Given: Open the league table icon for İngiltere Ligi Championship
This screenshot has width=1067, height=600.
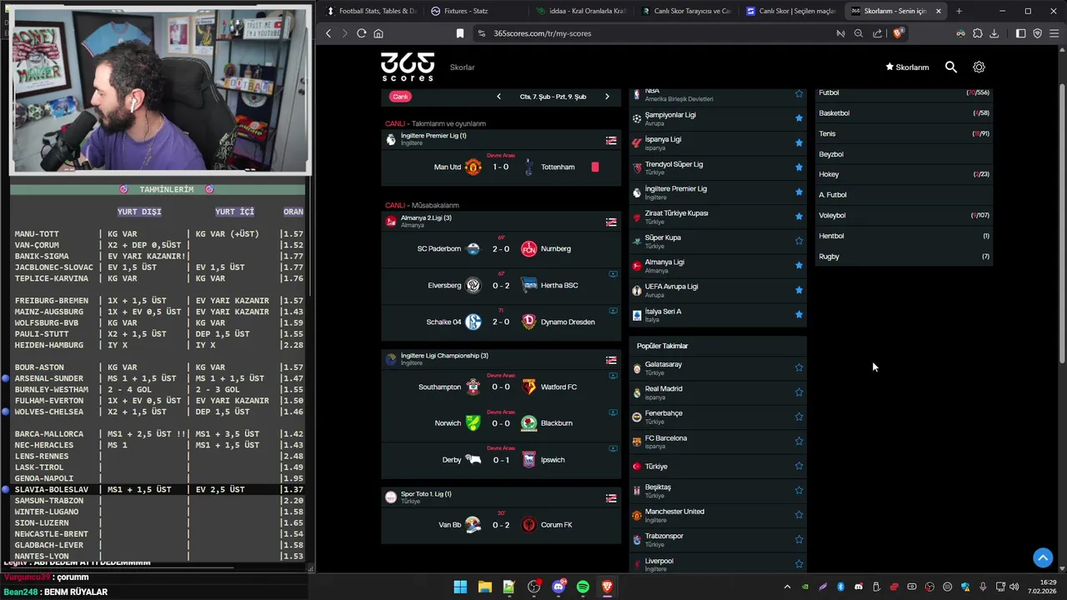Looking at the screenshot, I should pos(611,360).
